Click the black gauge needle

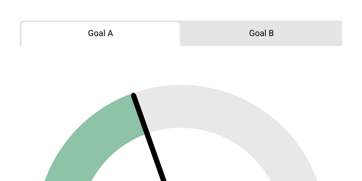[x=148, y=138]
